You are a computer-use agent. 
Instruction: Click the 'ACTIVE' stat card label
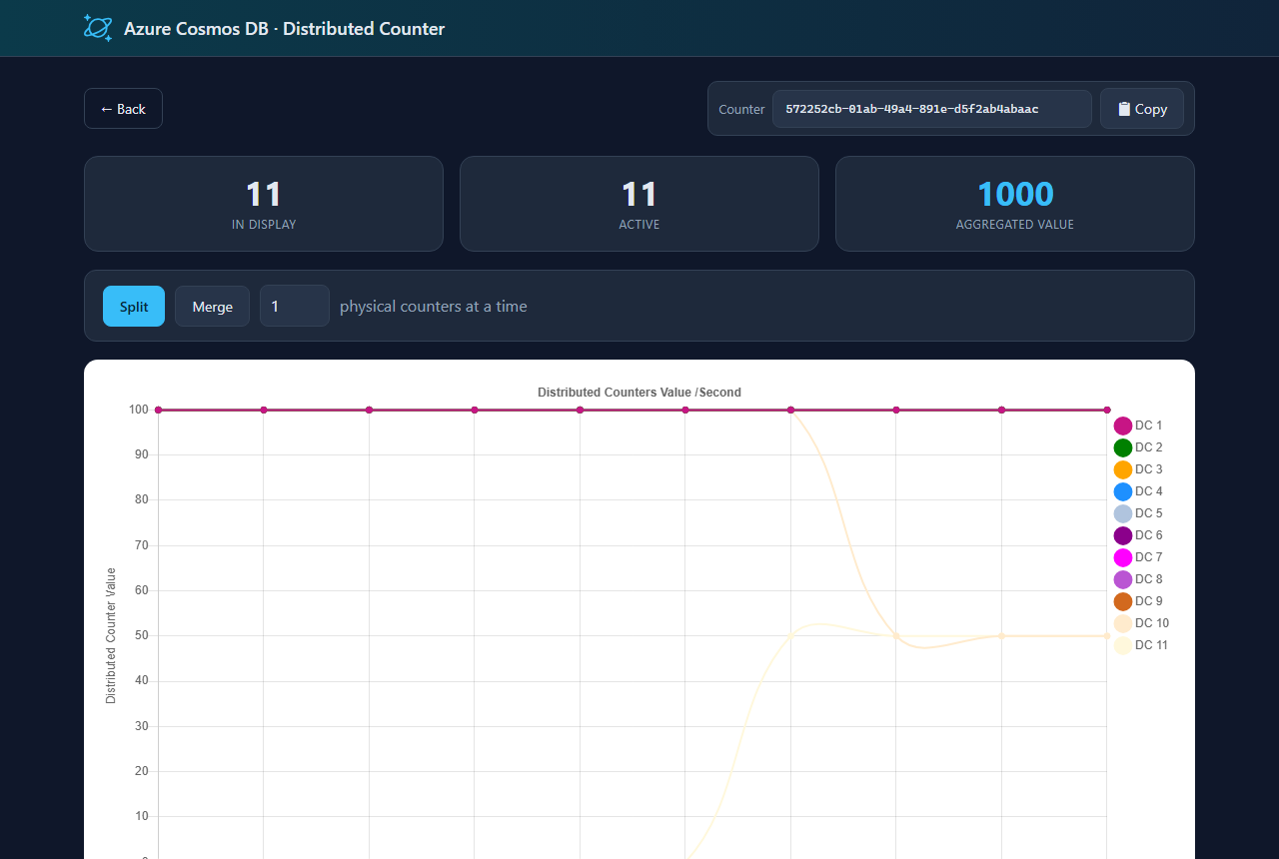point(639,225)
